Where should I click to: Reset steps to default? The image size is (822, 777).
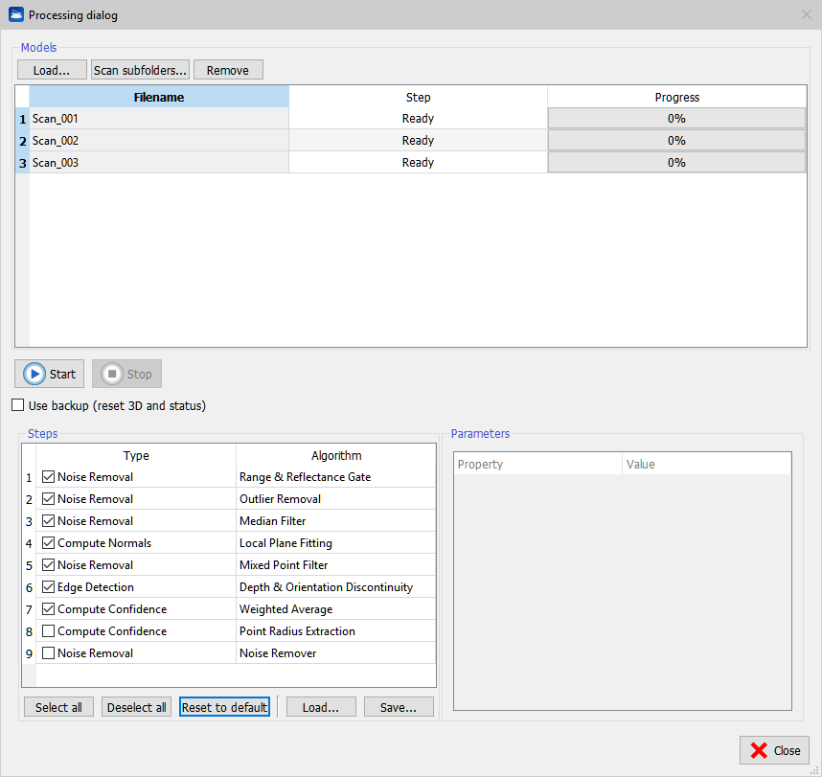click(x=224, y=707)
